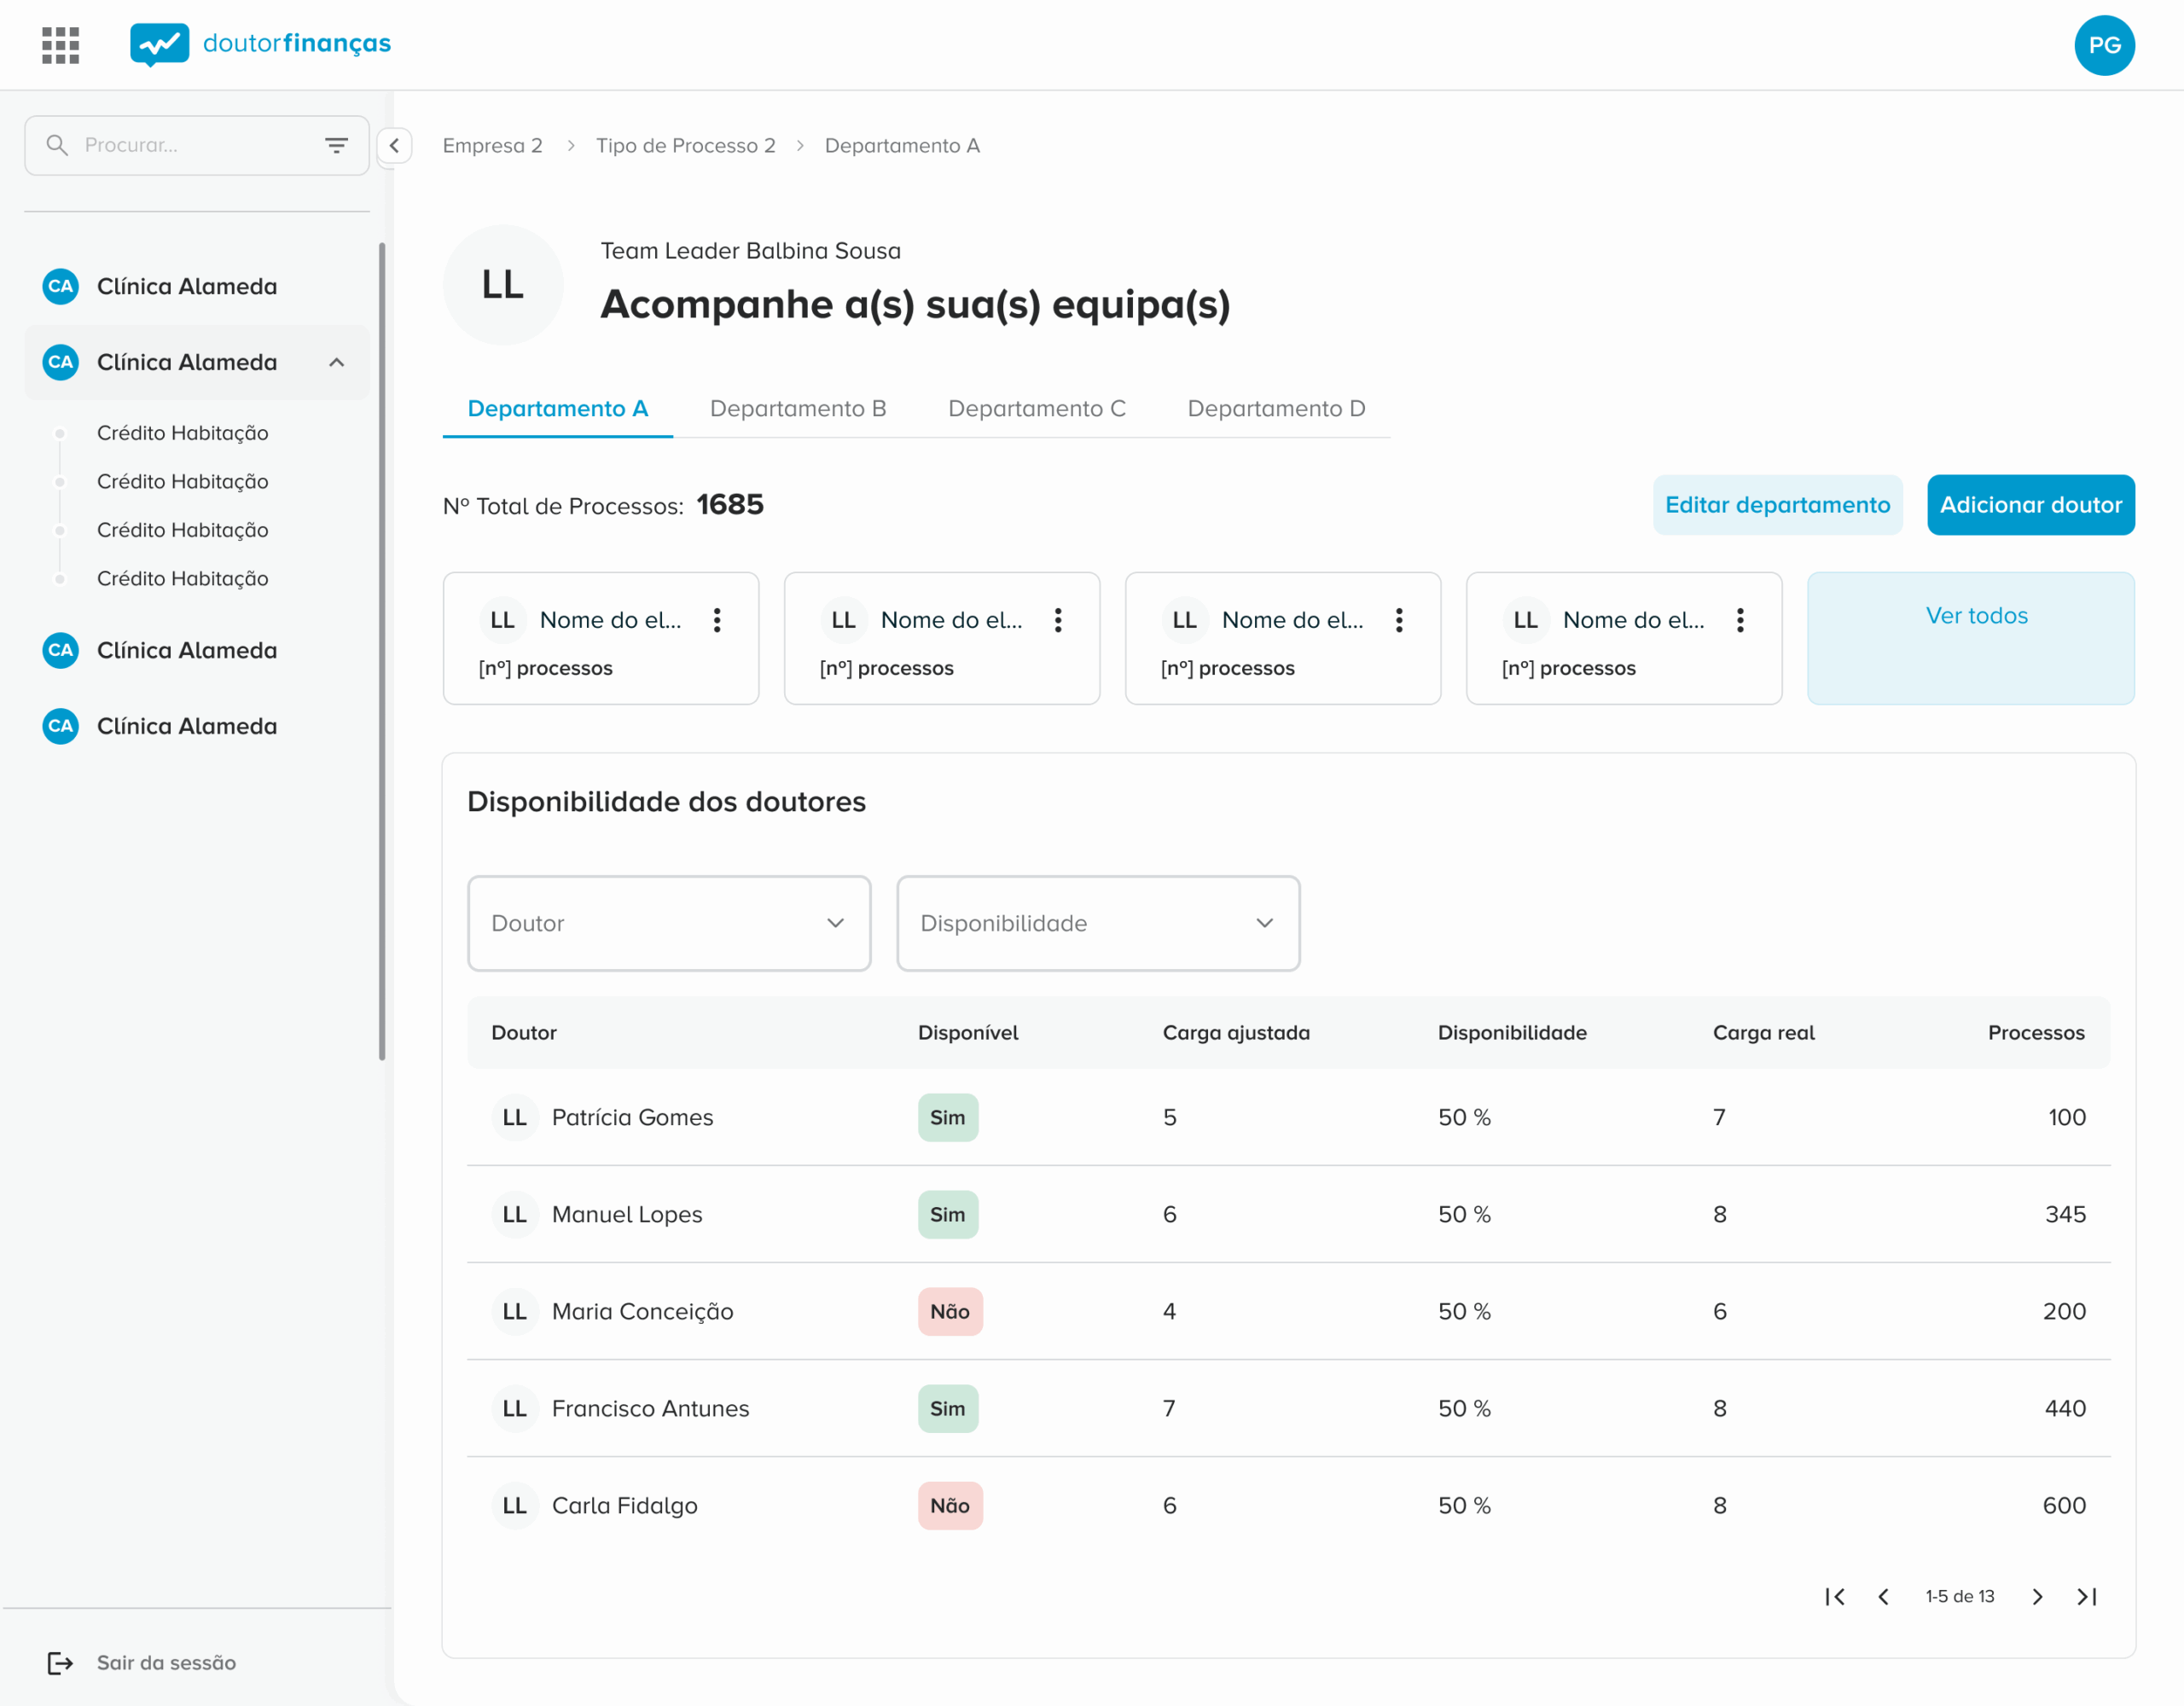Go to the previous page of doctors
The height and width of the screenshot is (1706, 2184).
[1884, 1597]
